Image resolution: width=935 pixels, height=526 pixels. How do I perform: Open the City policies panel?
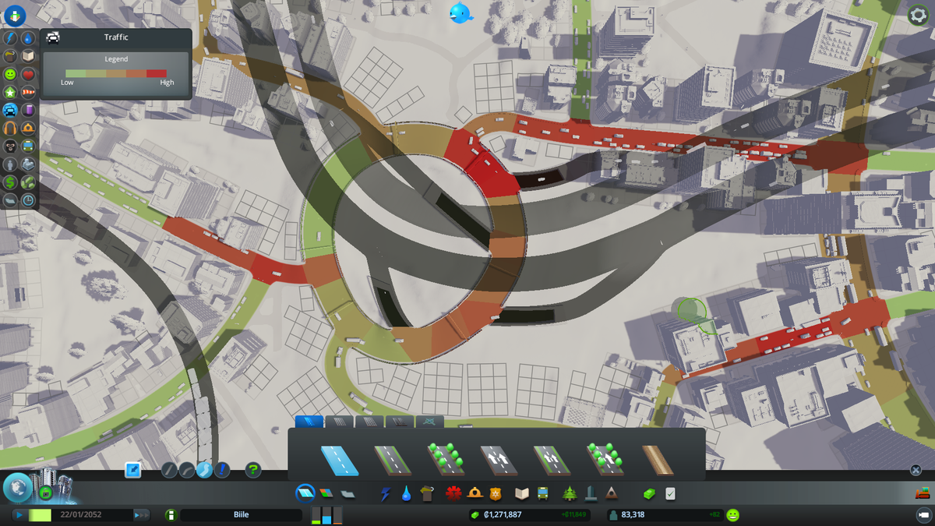coord(670,493)
